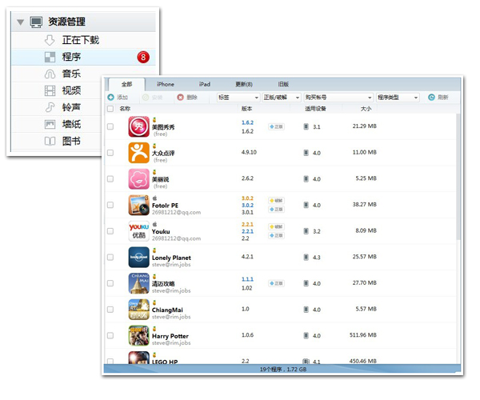Click the LEGO HP app icon

(139, 358)
